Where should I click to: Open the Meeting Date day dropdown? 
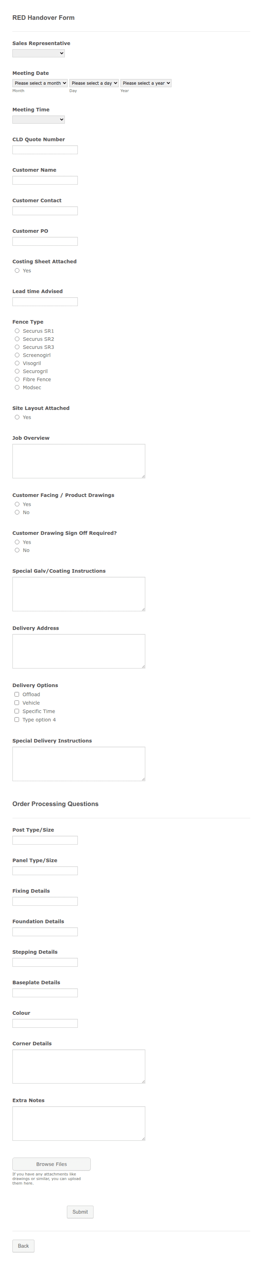point(94,83)
